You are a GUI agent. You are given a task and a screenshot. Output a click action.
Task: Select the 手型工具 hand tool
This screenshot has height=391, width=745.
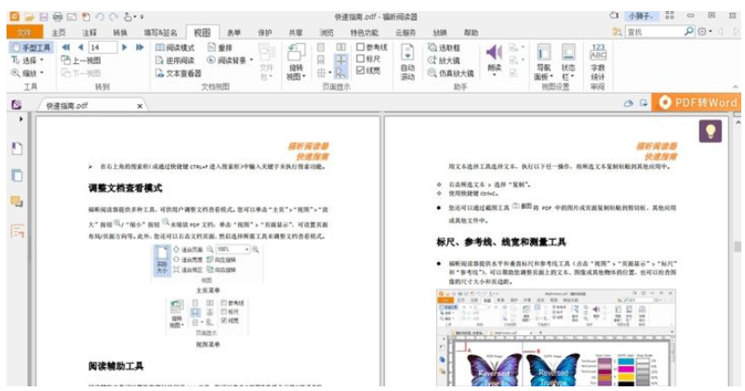pos(32,47)
